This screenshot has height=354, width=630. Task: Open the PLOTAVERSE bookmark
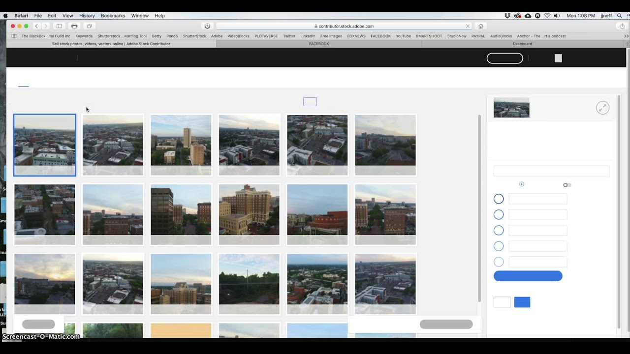266,36
